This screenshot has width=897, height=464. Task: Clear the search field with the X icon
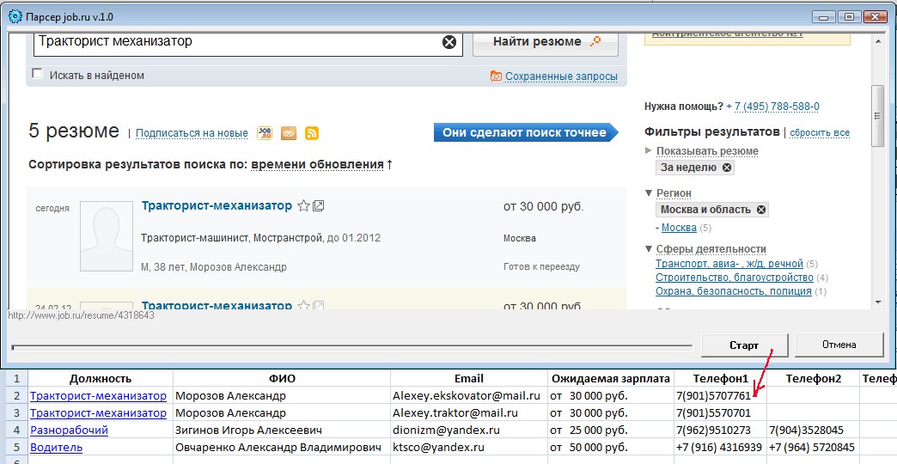(449, 42)
